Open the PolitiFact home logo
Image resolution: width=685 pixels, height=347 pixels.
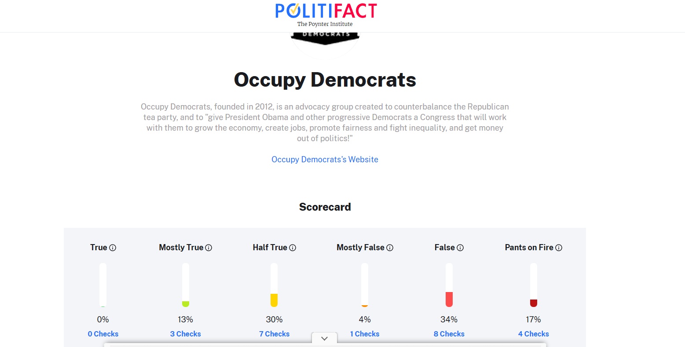[326, 11]
